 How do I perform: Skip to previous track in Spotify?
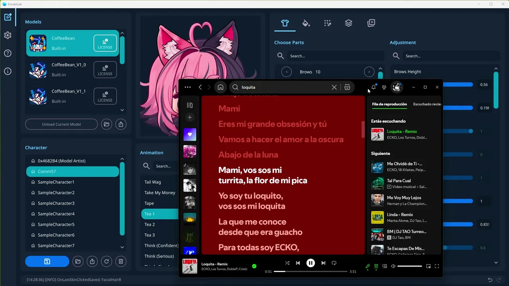[298, 263]
